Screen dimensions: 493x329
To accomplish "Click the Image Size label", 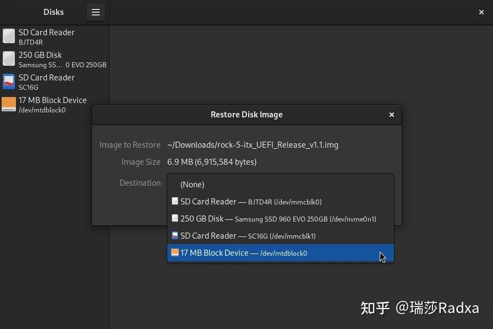I will (x=141, y=162).
